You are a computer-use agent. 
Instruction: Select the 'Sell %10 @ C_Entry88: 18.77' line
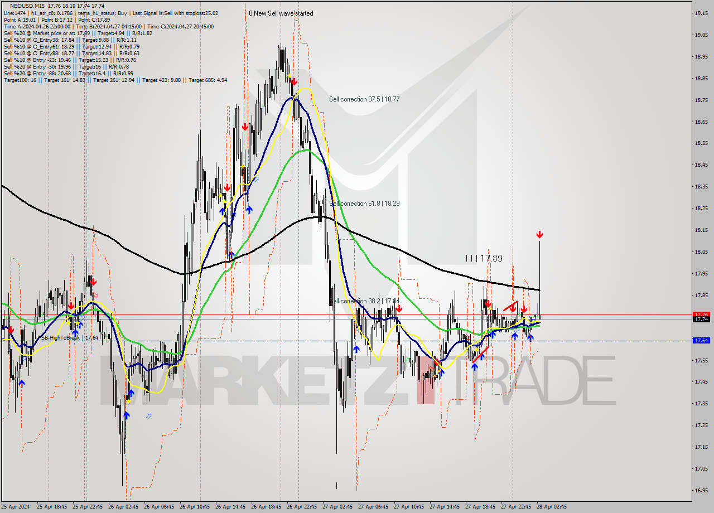[x=71, y=53]
